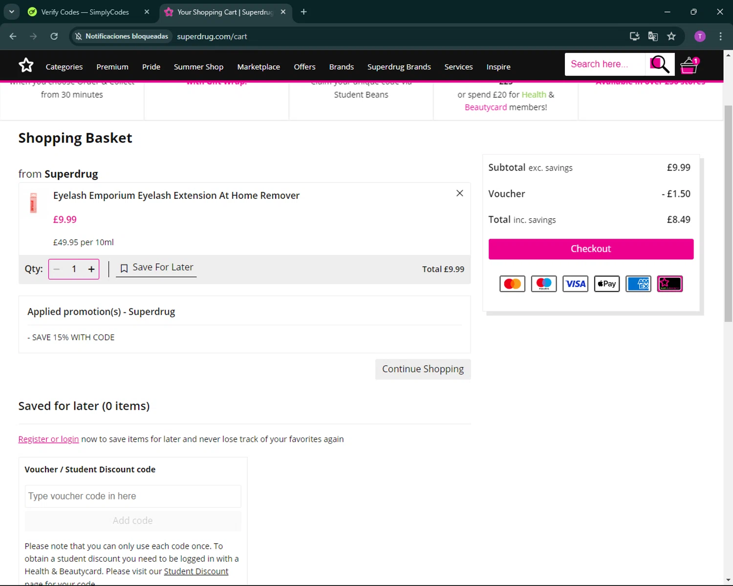Viewport: 733px width, 586px height.
Task: Close the Your Shopping Cart tab
Action: tap(283, 12)
